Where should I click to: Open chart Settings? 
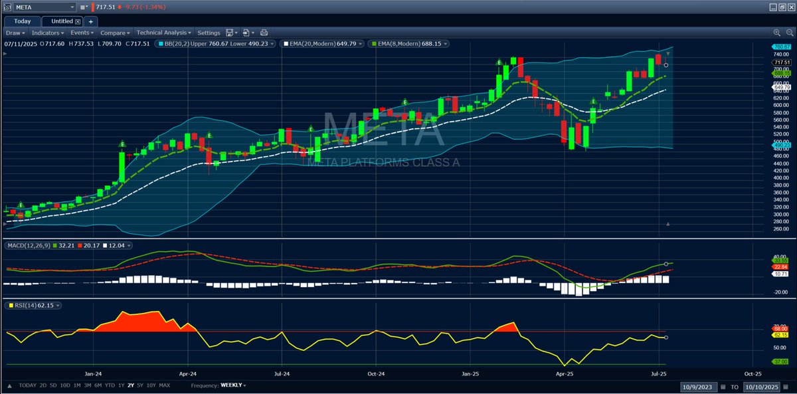tap(209, 33)
